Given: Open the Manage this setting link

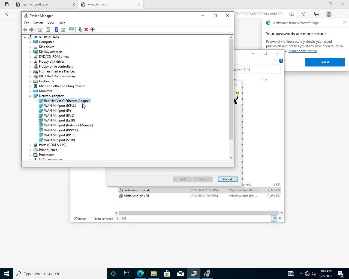Looking at the screenshot, I should [303, 51].
